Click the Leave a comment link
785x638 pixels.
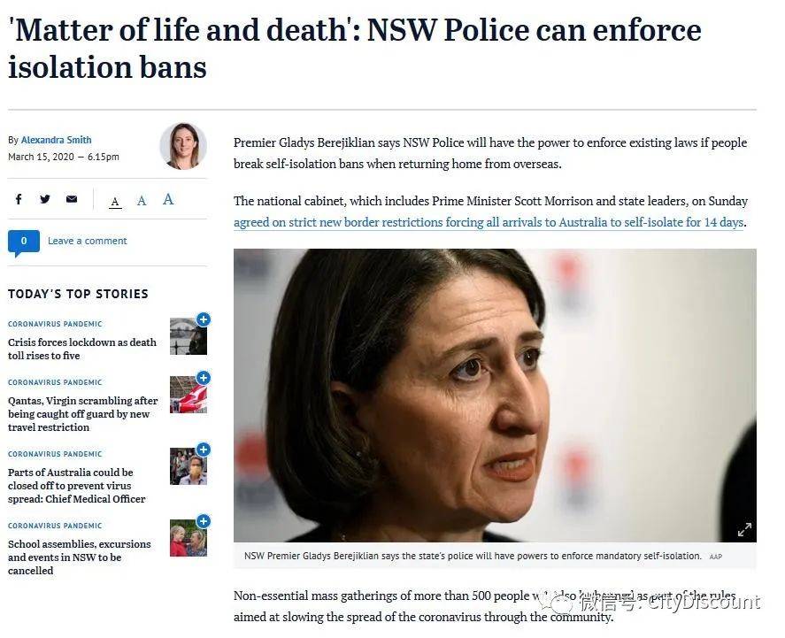coord(87,241)
